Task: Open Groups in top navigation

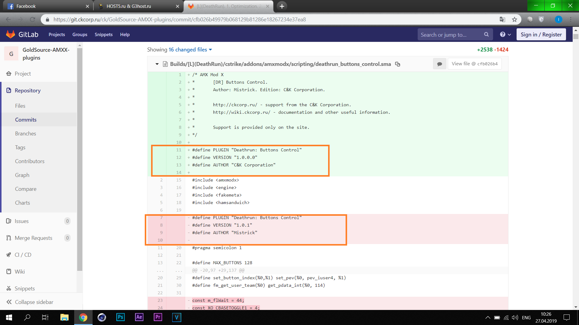Action: click(80, 35)
